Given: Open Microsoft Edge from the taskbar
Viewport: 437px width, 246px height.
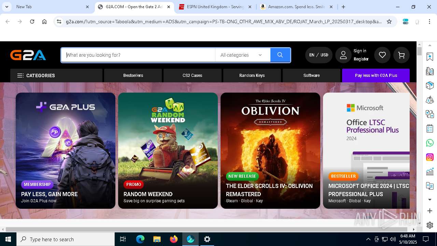Looking at the screenshot, I should click(140, 239).
